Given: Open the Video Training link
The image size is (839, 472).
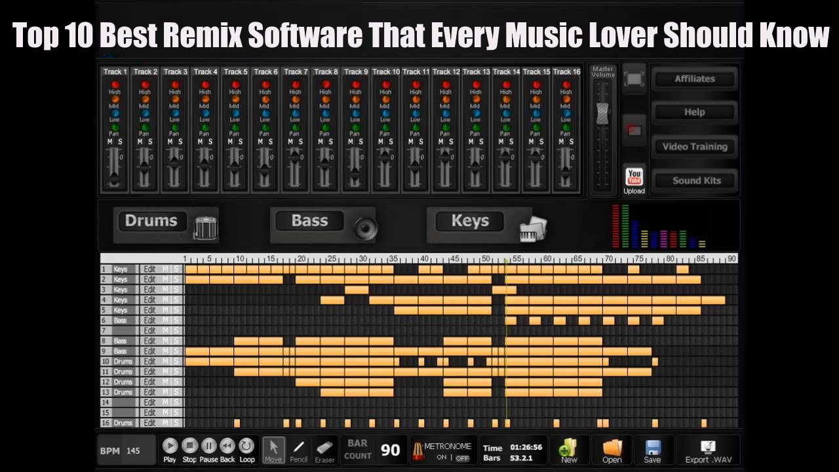Looking at the screenshot, I should pos(695,147).
